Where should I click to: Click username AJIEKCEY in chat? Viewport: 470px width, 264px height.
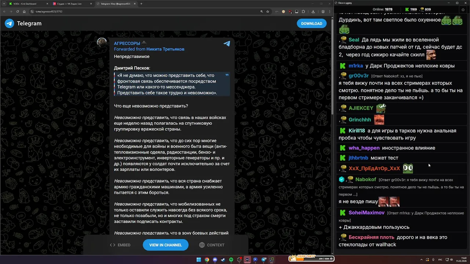click(x=361, y=108)
